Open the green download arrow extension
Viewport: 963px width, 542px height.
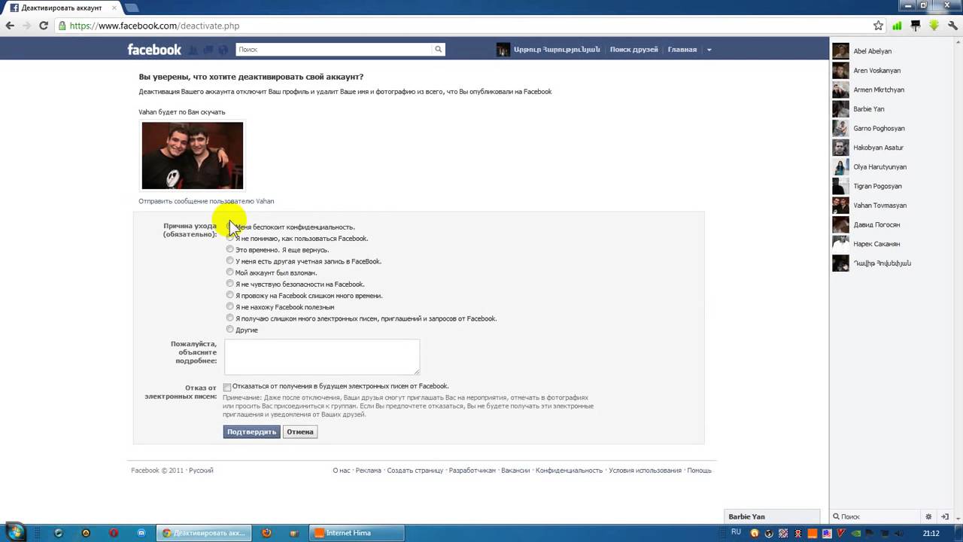934,26
